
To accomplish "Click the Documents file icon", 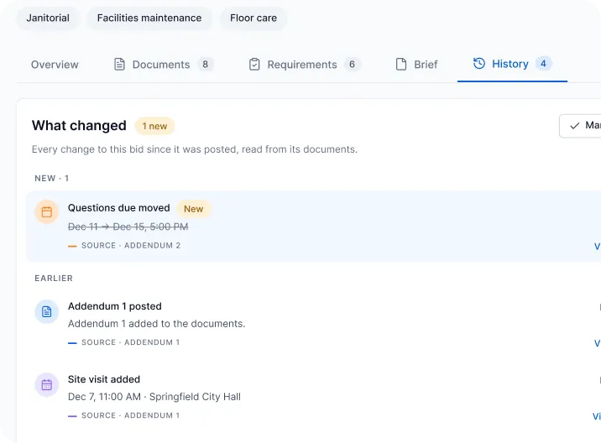I will pyautogui.click(x=119, y=65).
